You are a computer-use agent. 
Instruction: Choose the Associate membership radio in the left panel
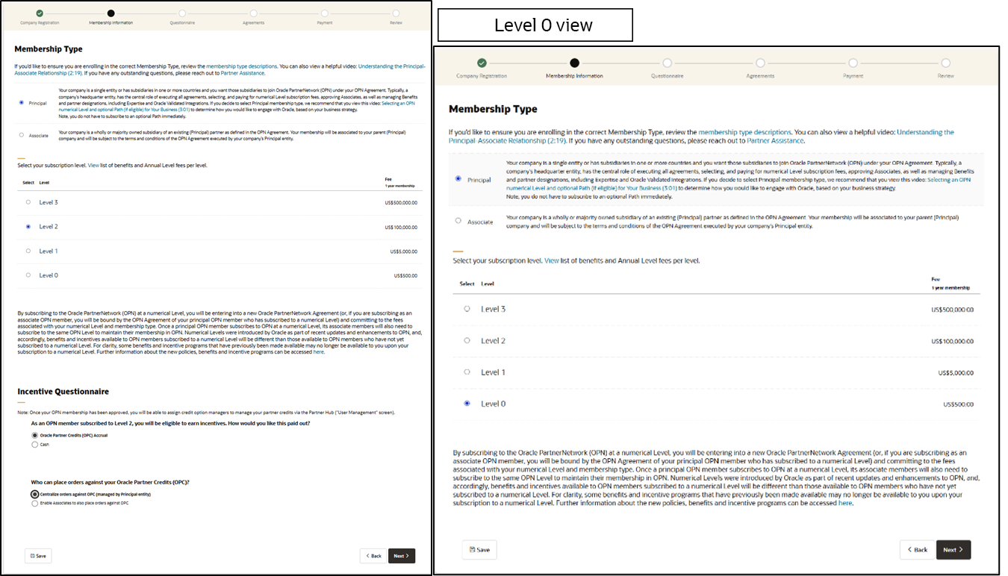coord(22,135)
